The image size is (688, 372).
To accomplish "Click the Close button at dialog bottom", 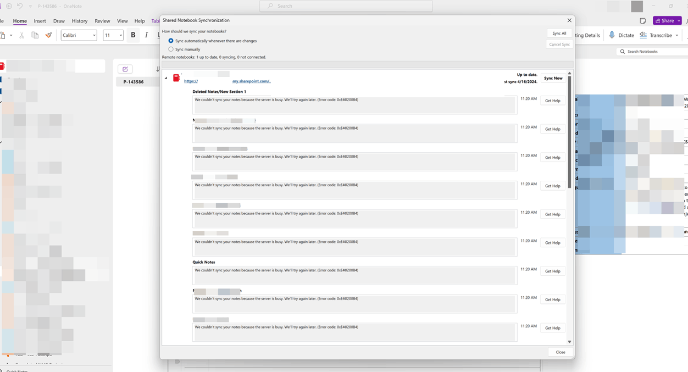I will coord(561,352).
